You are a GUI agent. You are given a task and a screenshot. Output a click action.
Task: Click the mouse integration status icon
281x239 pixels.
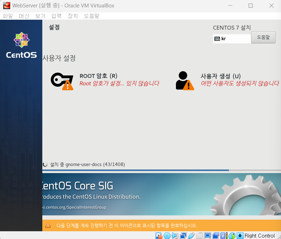[232, 235]
